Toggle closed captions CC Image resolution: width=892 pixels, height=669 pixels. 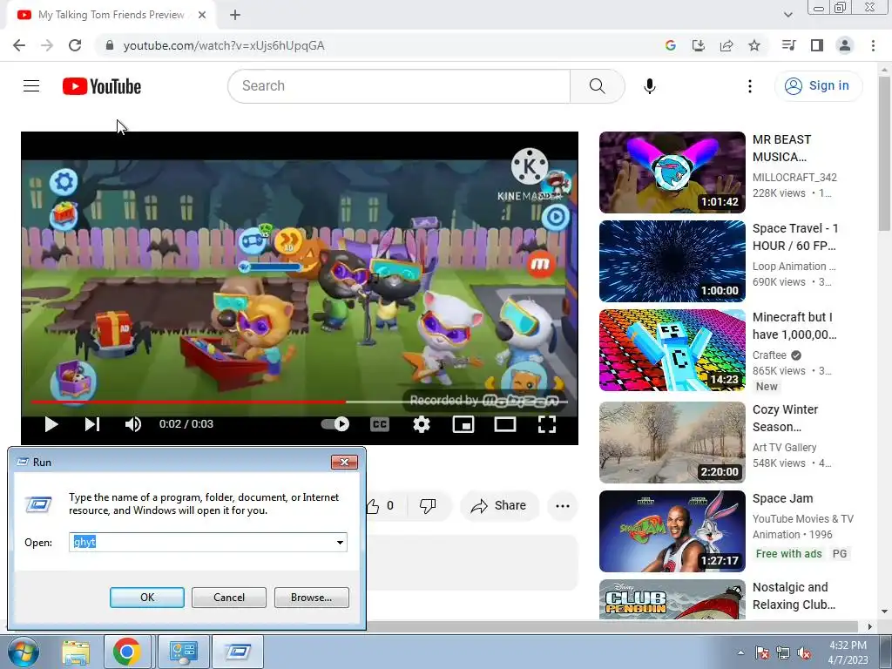click(380, 424)
